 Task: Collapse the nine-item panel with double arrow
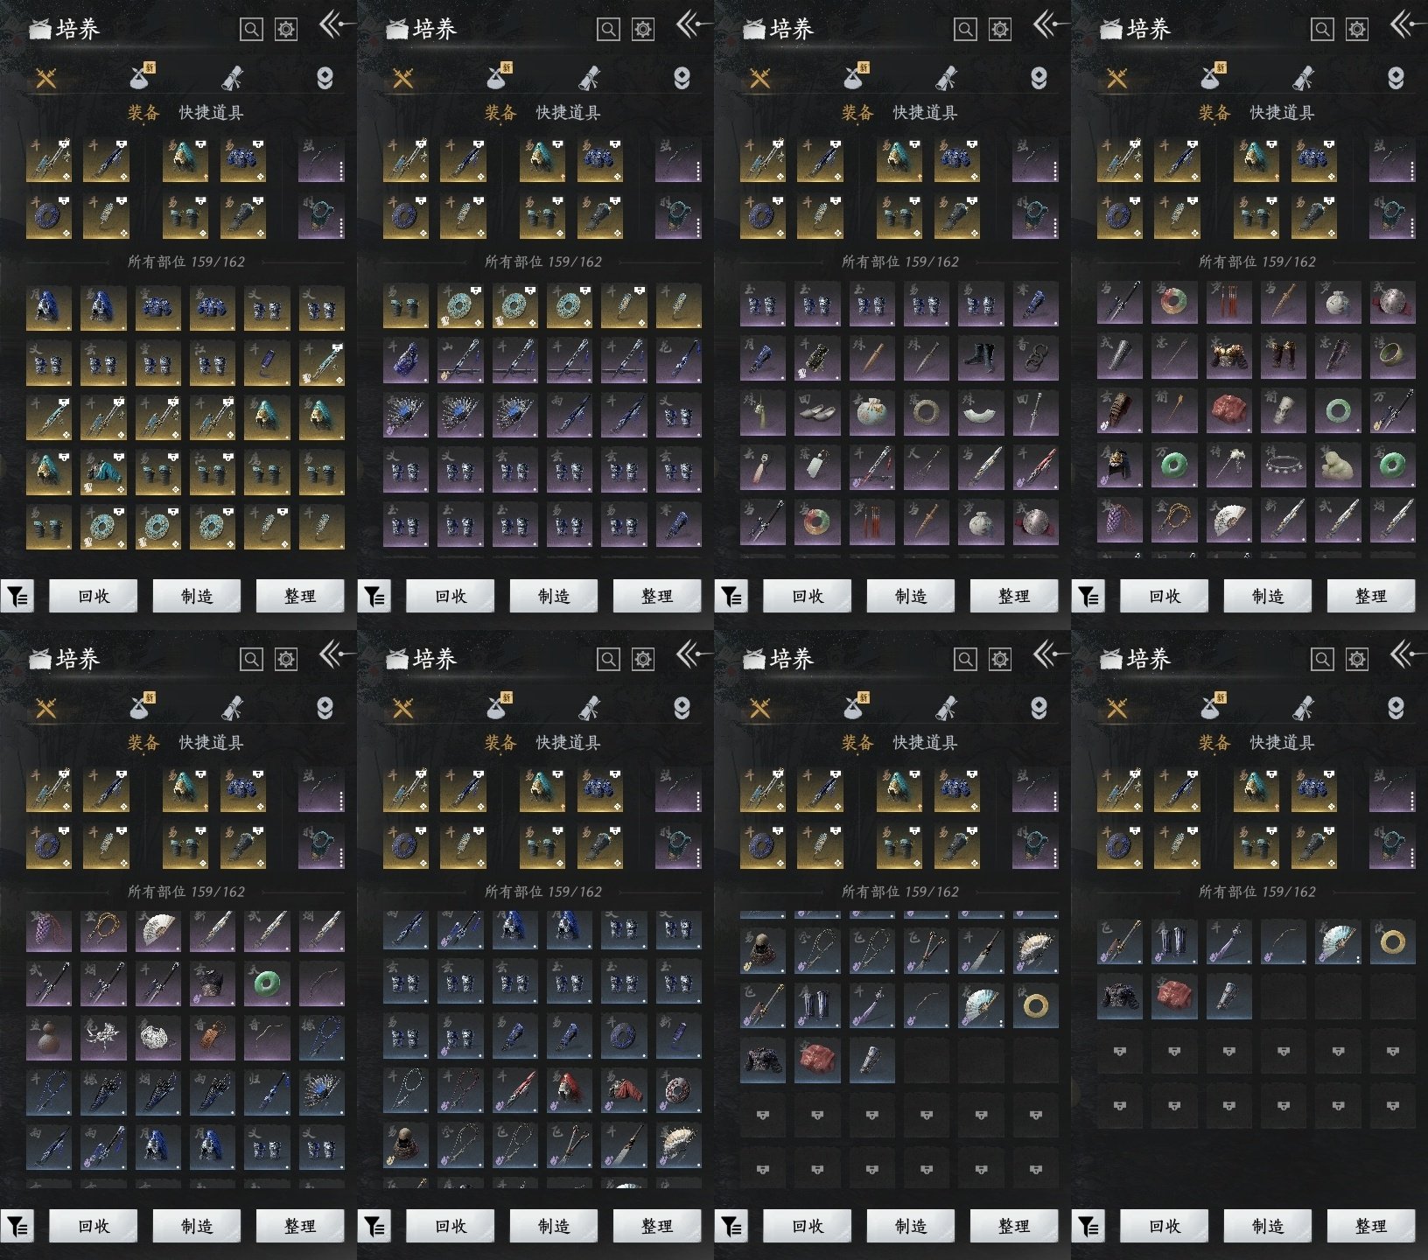(x=1406, y=654)
